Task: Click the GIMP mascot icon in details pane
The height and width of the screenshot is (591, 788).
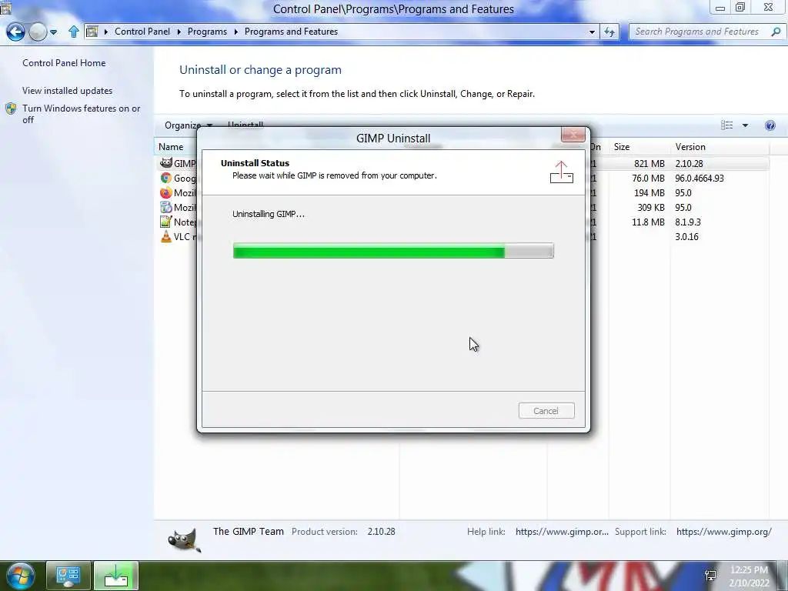Action: coord(185,541)
